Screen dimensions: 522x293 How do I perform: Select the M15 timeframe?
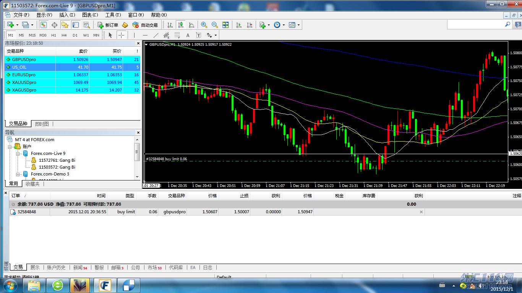[x=32, y=35]
